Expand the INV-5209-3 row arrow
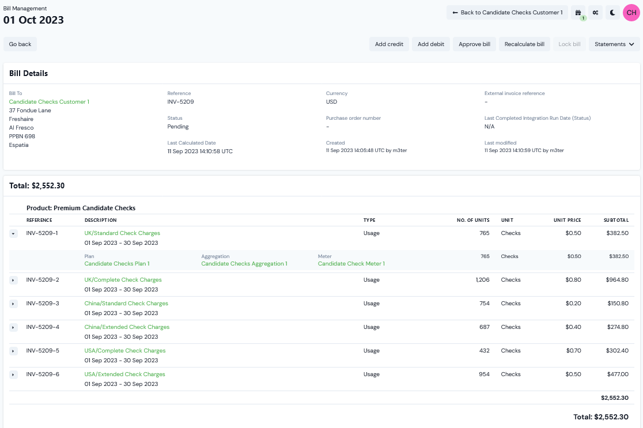643x428 pixels. click(13, 304)
